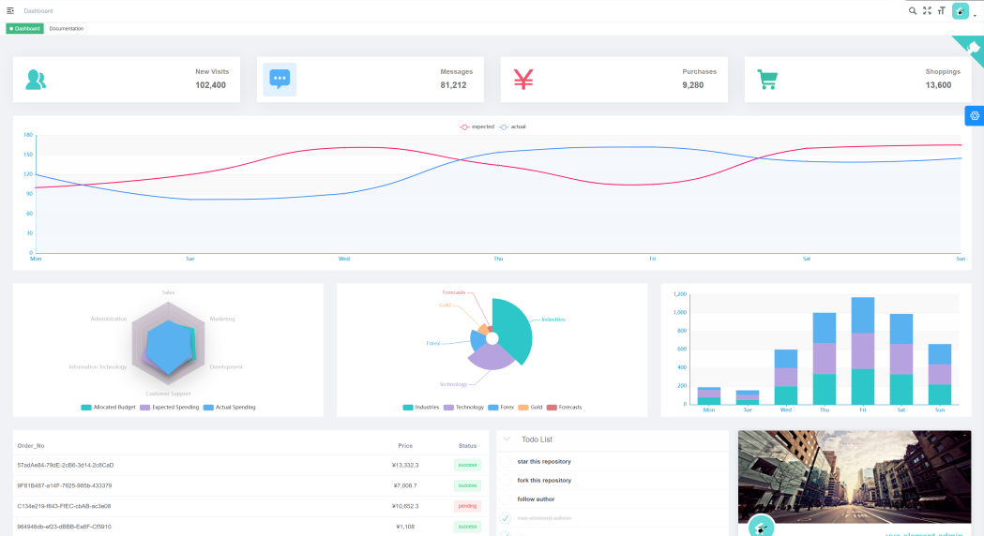Enter fullscreen using the screenfull icon
The image size is (984, 536).
[x=927, y=10]
